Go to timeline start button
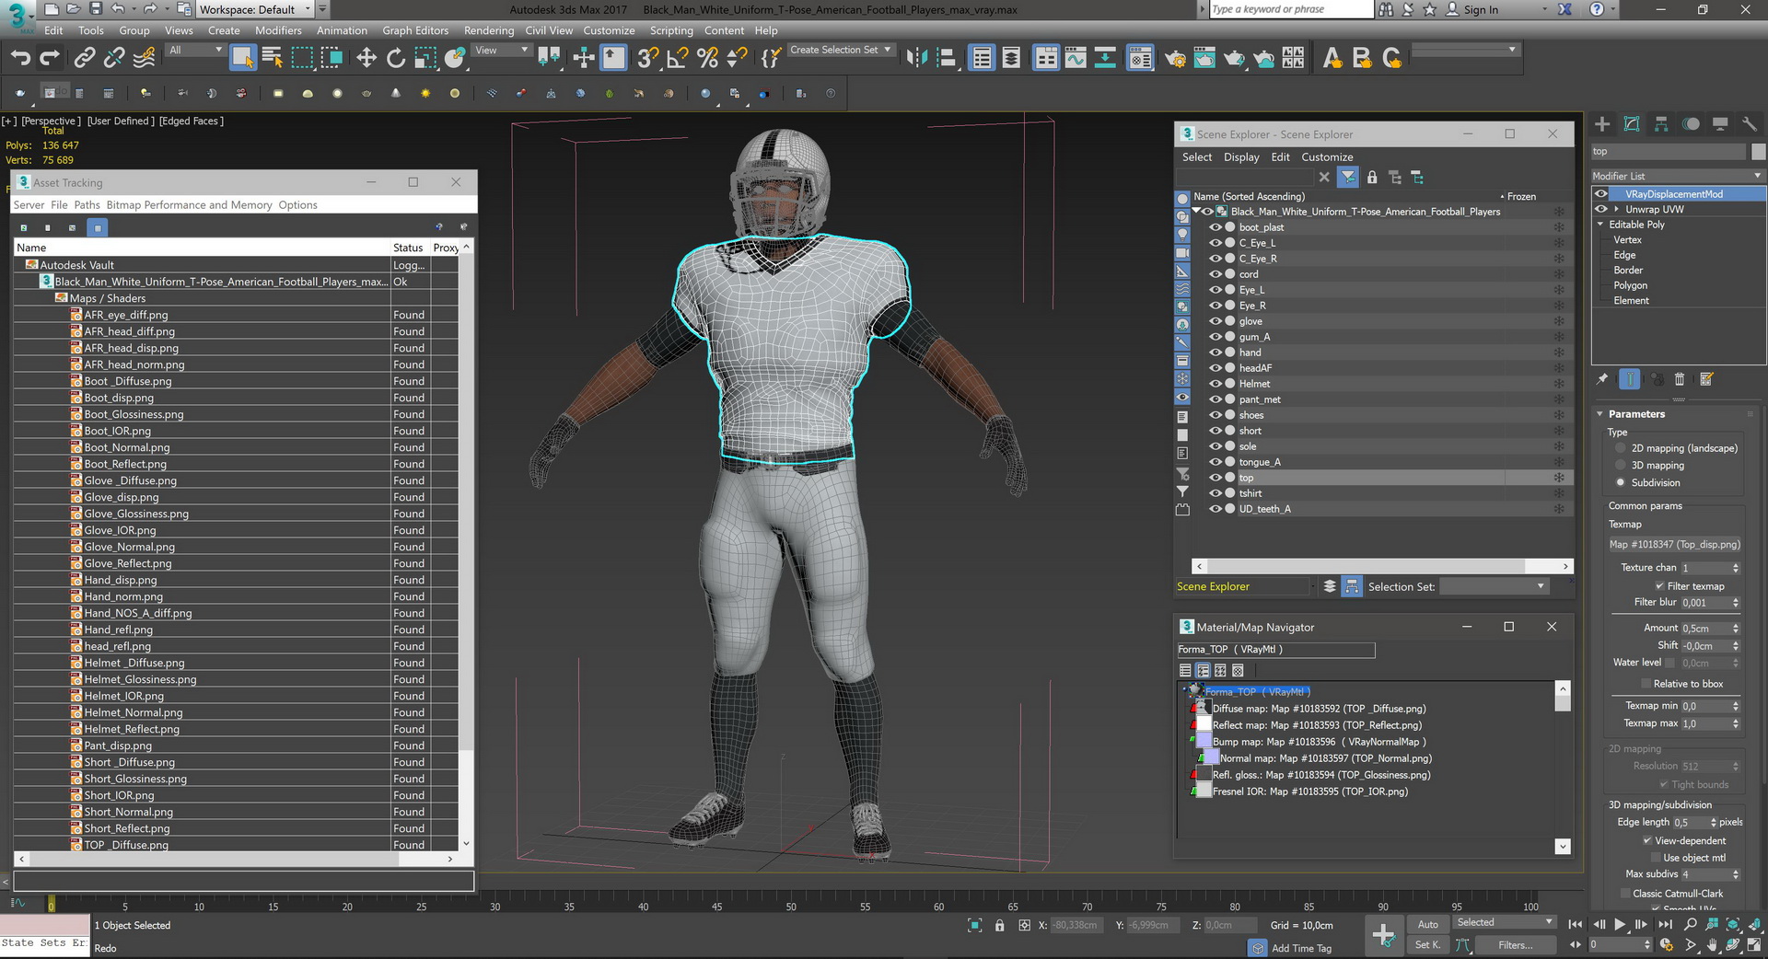The image size is (1768, 959). [1576, 924]
